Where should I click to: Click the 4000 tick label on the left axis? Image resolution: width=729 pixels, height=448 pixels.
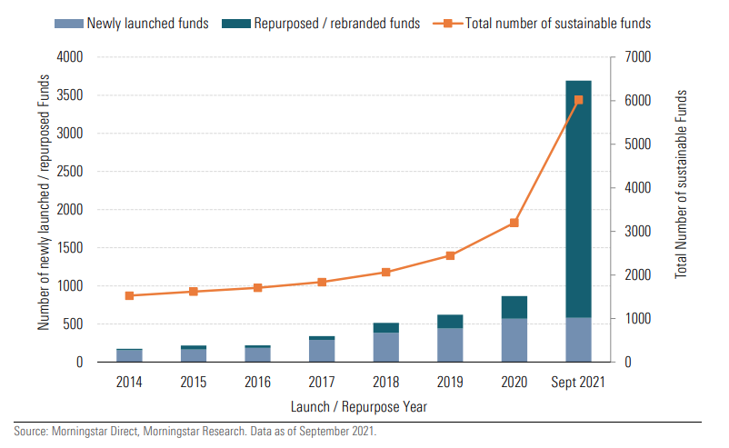pyautogui.click(x=70, y=57)
